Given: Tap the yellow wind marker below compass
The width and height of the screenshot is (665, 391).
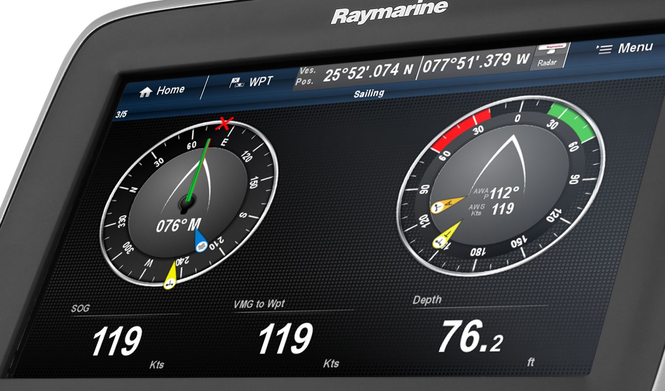Looking at the screenshot, I should point(170,275).
